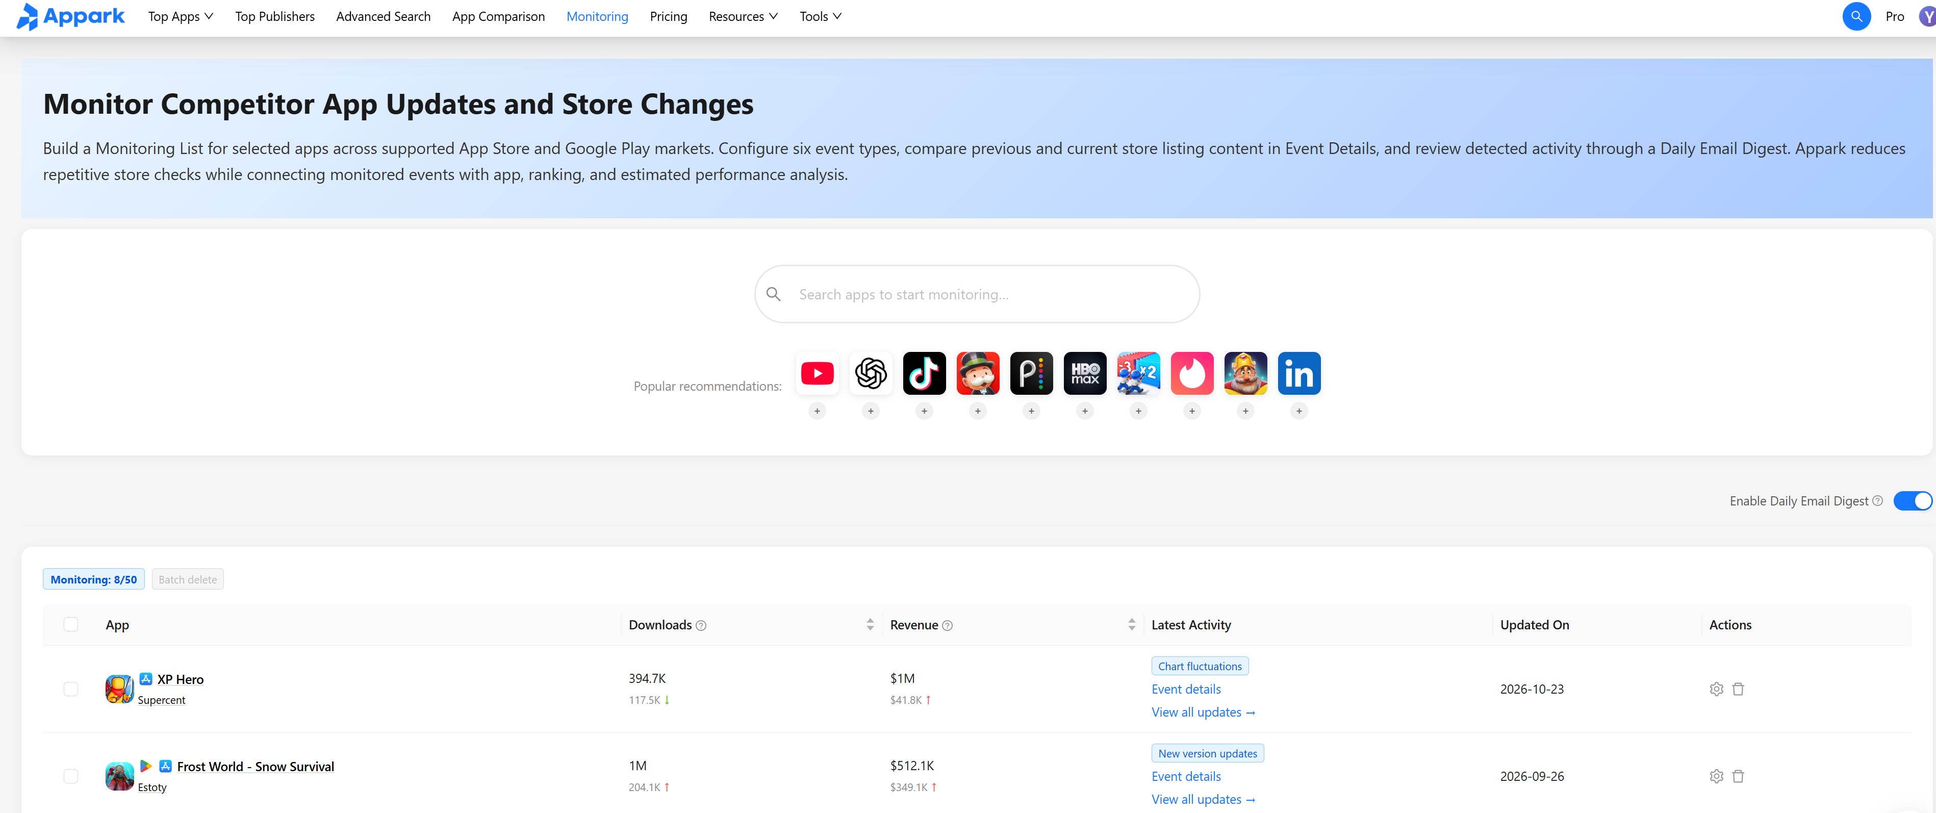The height and width of the screenshot is (813, 1936).
Task: Choose the Monopoly Go app icon
Action: click(x=978, y=373)
